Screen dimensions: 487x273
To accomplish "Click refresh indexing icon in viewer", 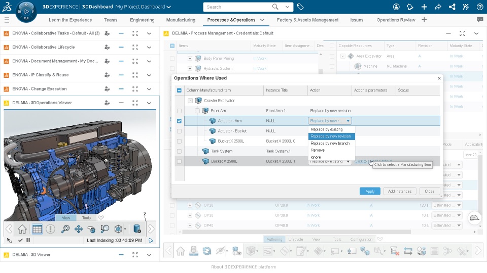I will (151, 240).
